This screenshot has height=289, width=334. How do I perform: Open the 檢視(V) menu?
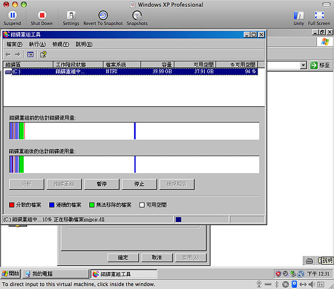(x=61, y=44)
